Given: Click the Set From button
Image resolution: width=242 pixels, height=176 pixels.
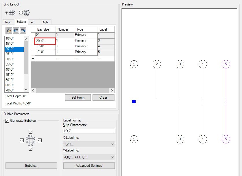Looking at the screenshot, I should click(x=78, y=98).
